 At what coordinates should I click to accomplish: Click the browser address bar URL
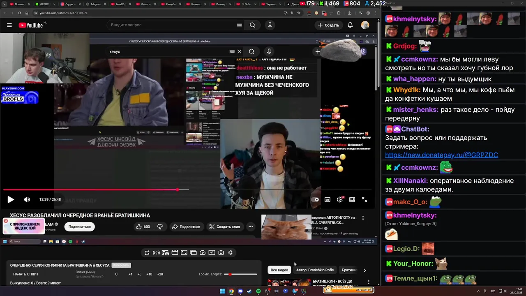(64, 13)
